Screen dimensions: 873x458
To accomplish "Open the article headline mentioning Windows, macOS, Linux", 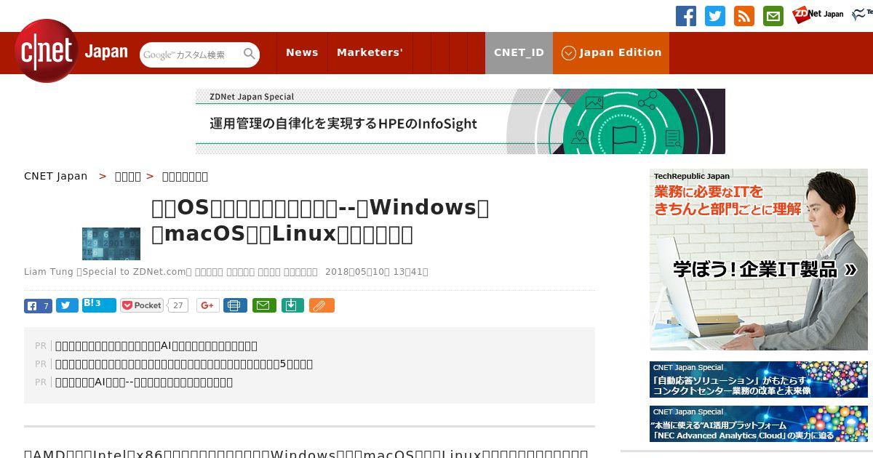I will 320,221.
